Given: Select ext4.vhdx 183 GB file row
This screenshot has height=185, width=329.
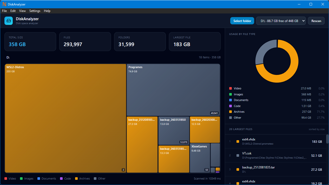Looking at the screenshot, I should 275,141.
